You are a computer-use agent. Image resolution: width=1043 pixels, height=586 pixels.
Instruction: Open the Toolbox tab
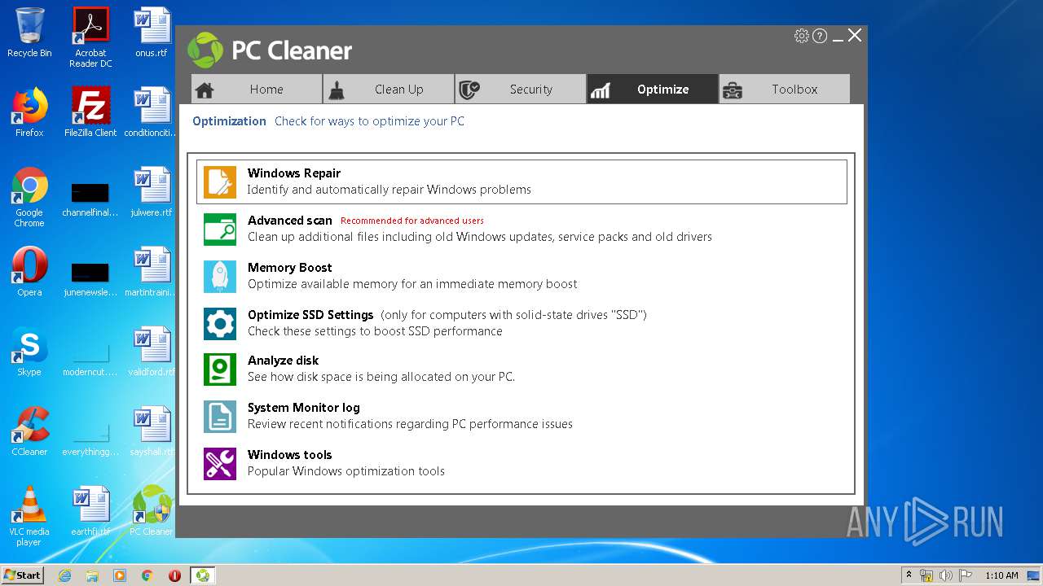[x=785, y=90]
